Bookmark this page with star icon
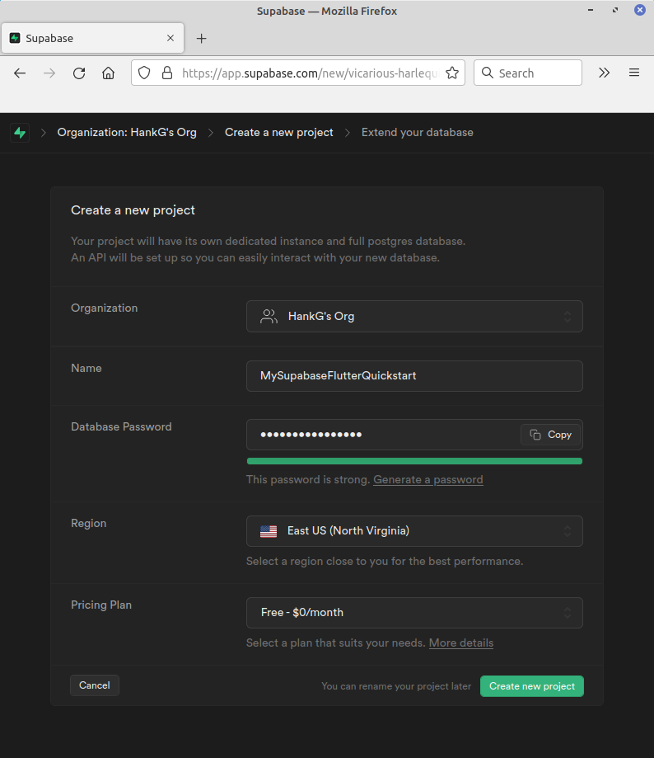Viewport: 654px width, 758px height. coord(451,73)
